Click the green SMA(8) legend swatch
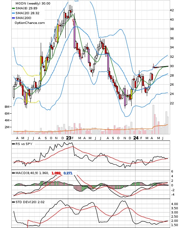Viewport: 183px width, 228px height. pos(13,8)
